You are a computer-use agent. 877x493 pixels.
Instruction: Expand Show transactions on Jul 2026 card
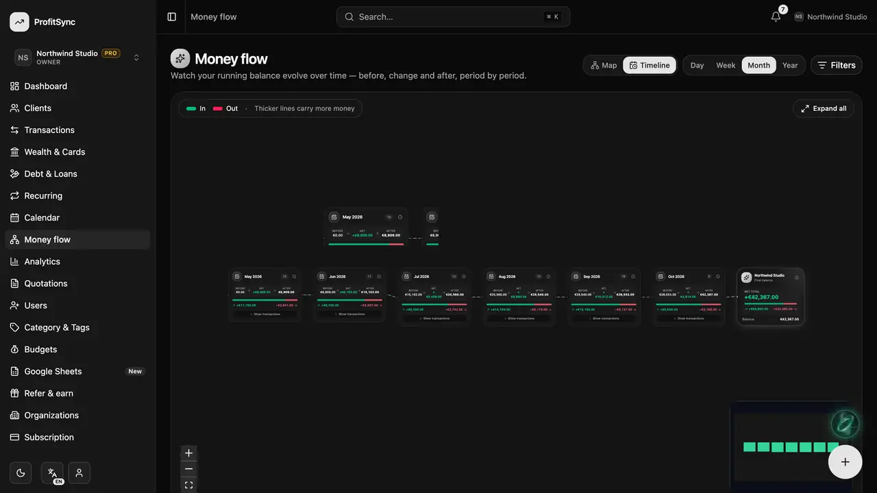point(436,318)
